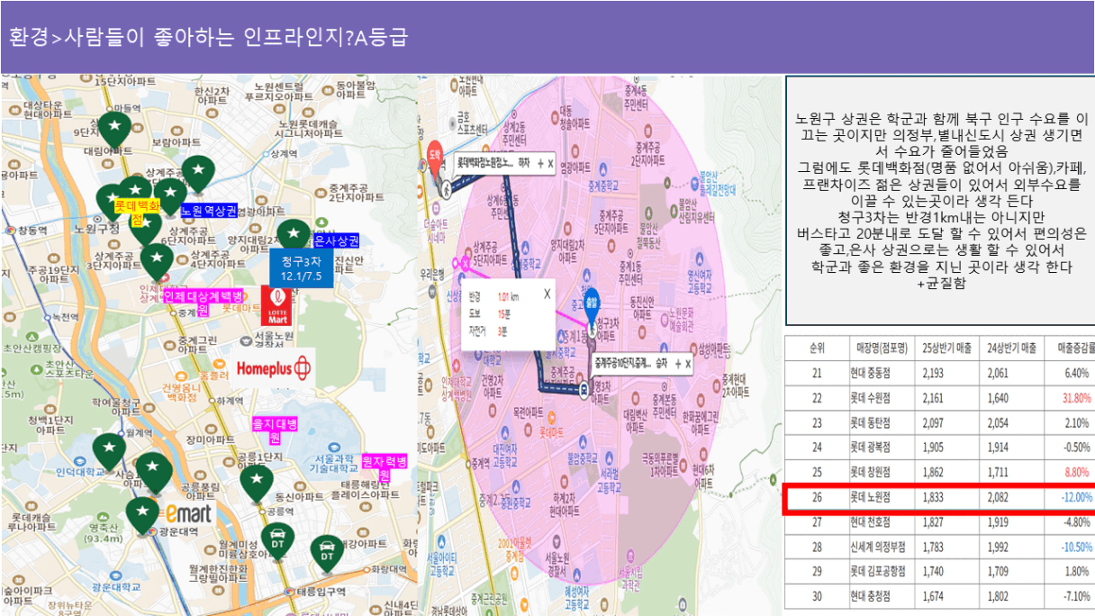Click the 현대 중동점 cell
This screenshot has height=616, width=1095.
882,373
